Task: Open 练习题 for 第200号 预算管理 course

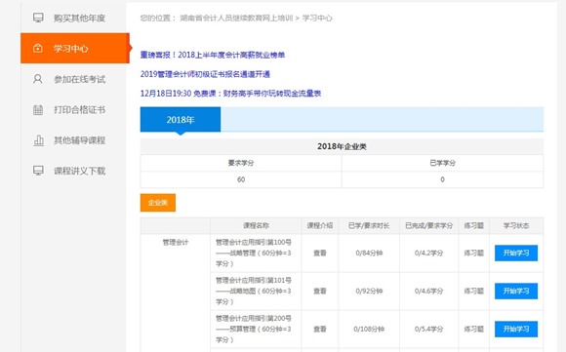Action: [x=474, y=329]
